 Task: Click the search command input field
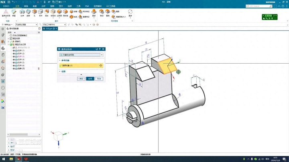click(257, 6)
